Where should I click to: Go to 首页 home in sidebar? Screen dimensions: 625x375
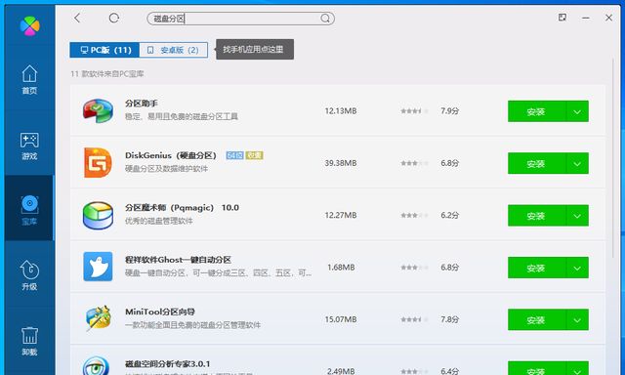pos(29,80)
